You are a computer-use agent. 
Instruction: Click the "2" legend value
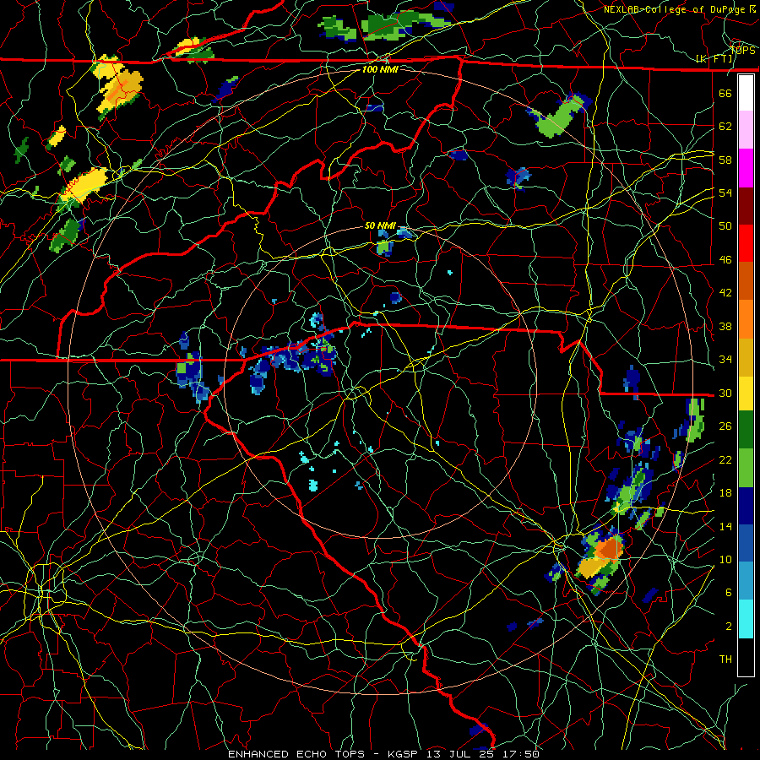click(729, 626)
